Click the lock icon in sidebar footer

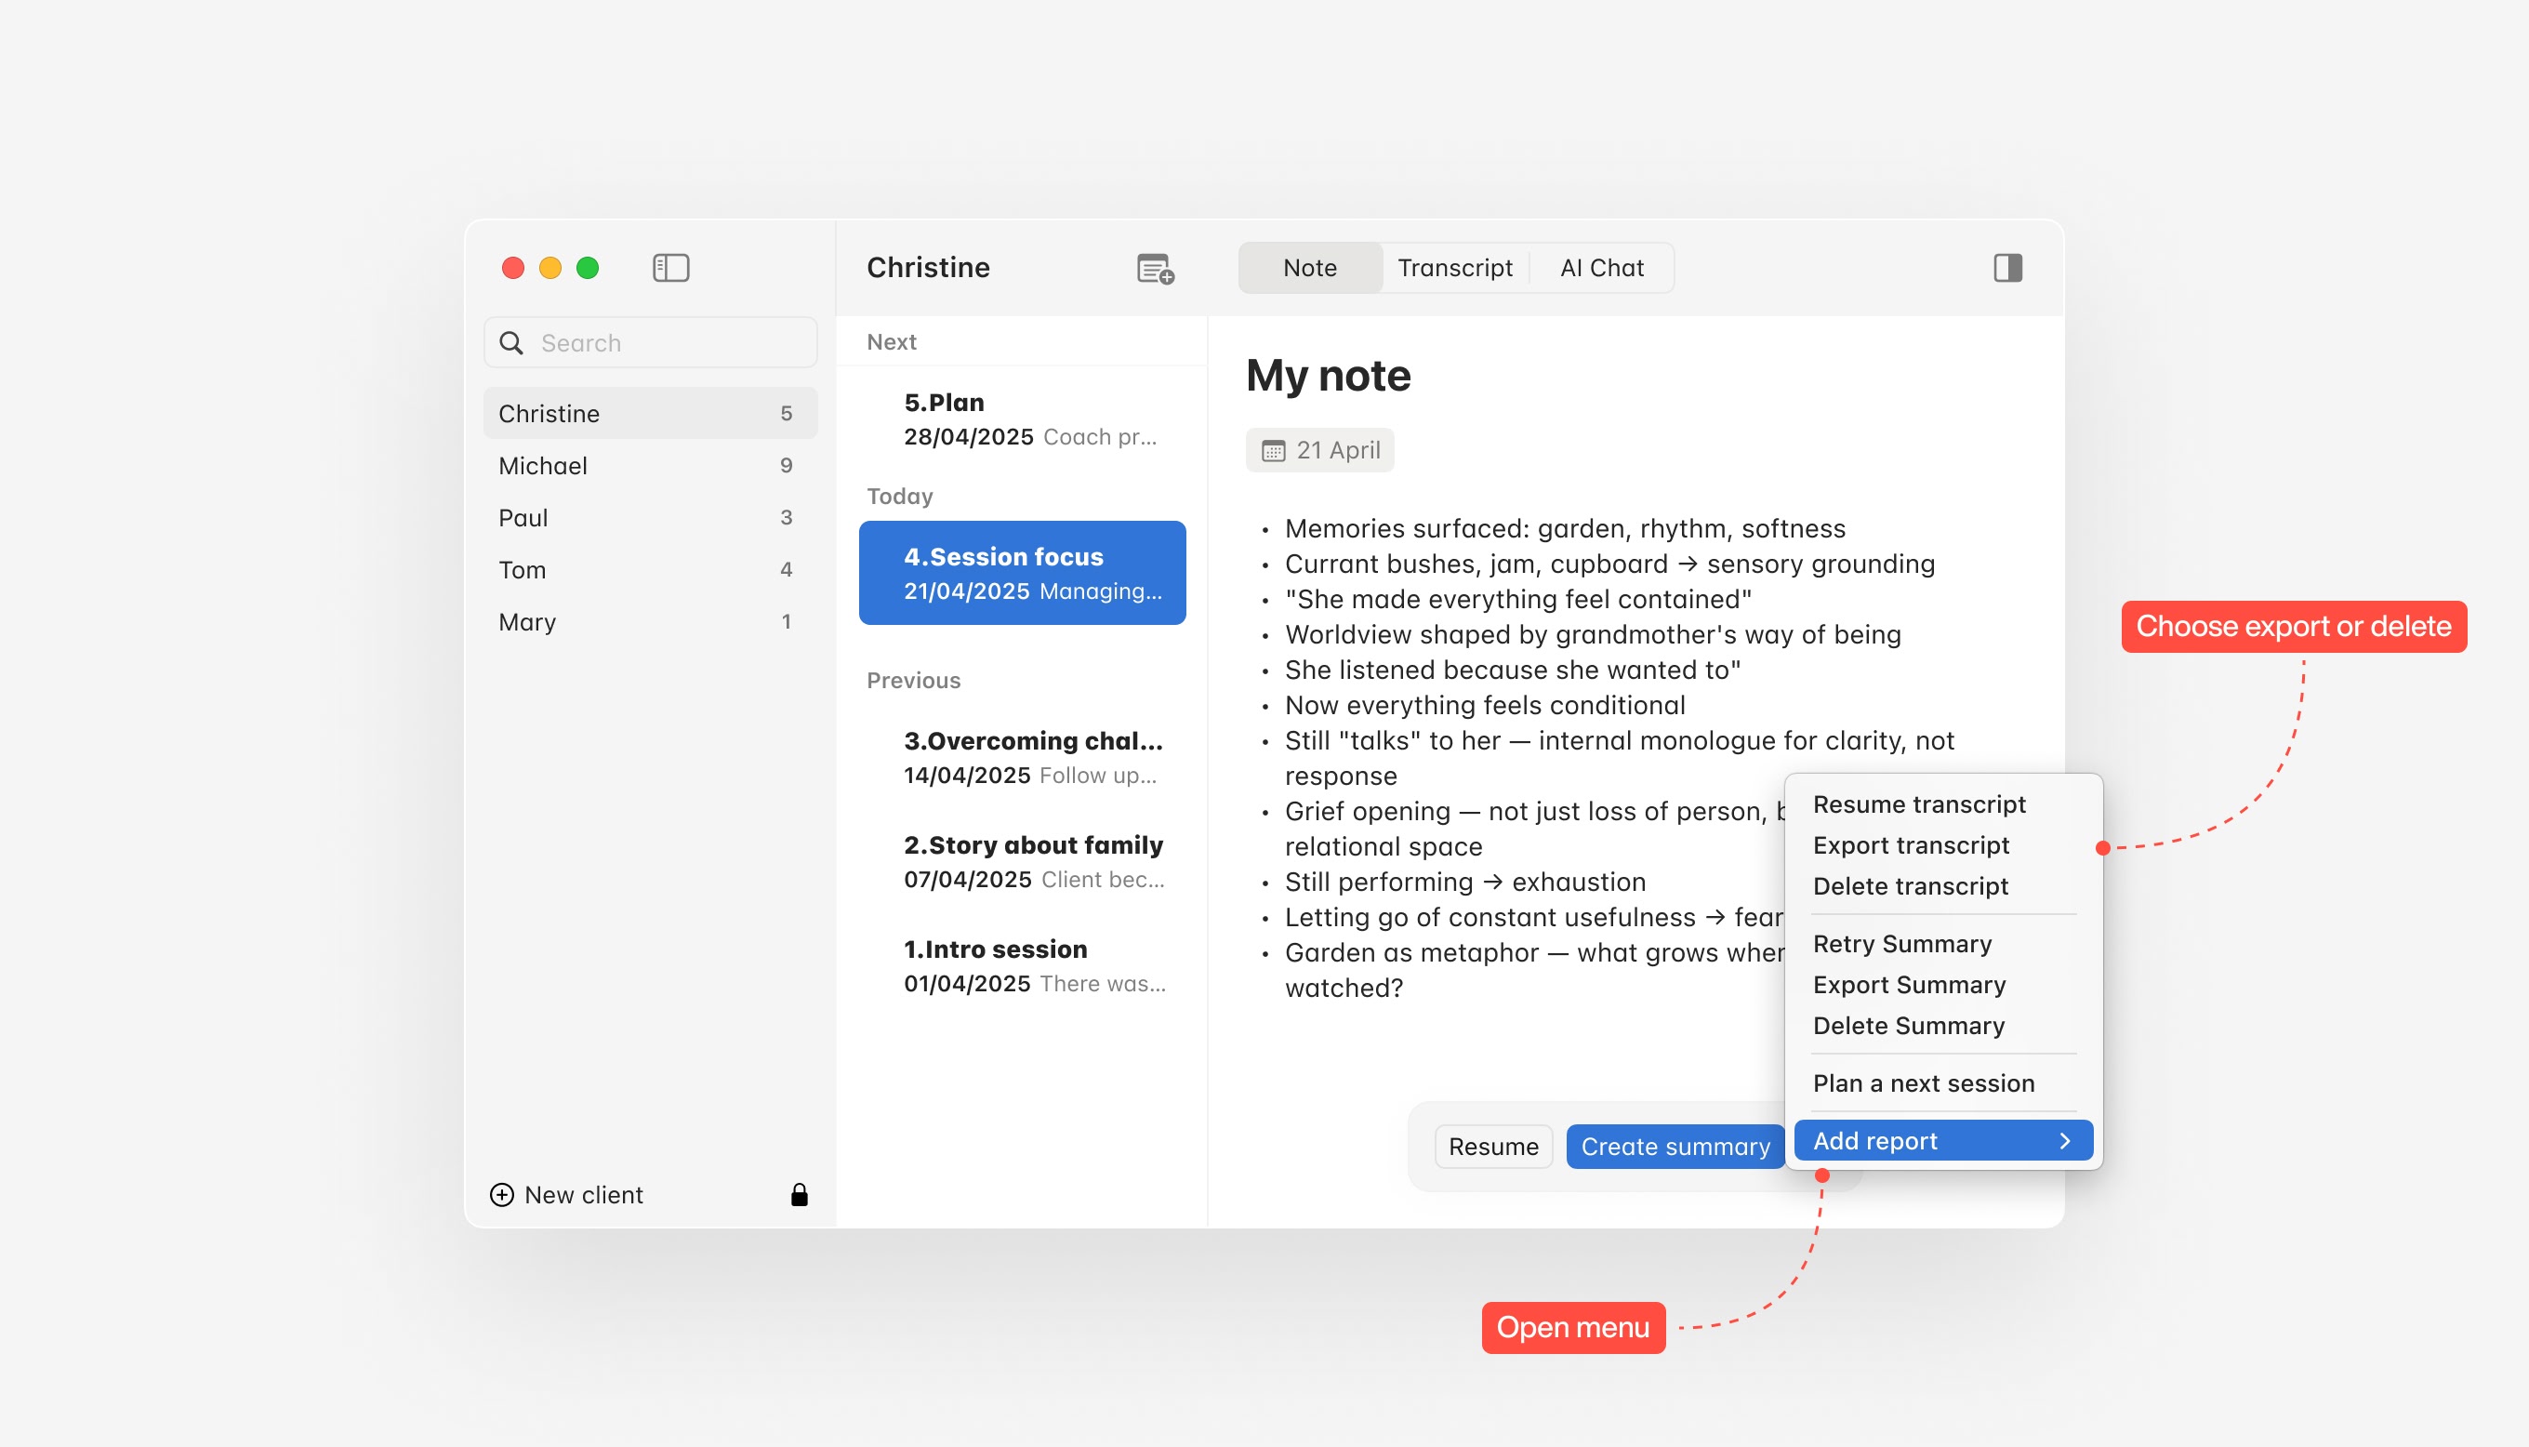799,1195
